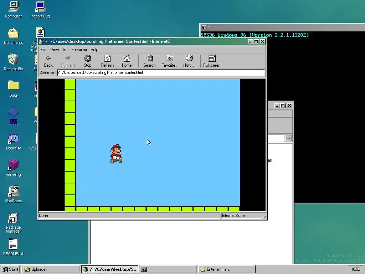Select the Package Manager icon
Viewport: 365px width, 274px height.
coord(14,223)
